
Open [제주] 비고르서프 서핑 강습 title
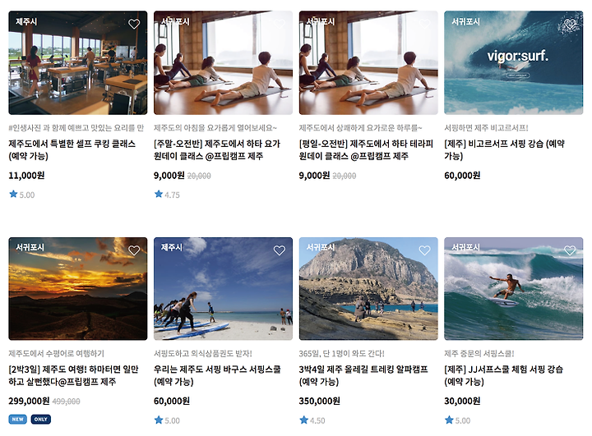tap(504, 149)
